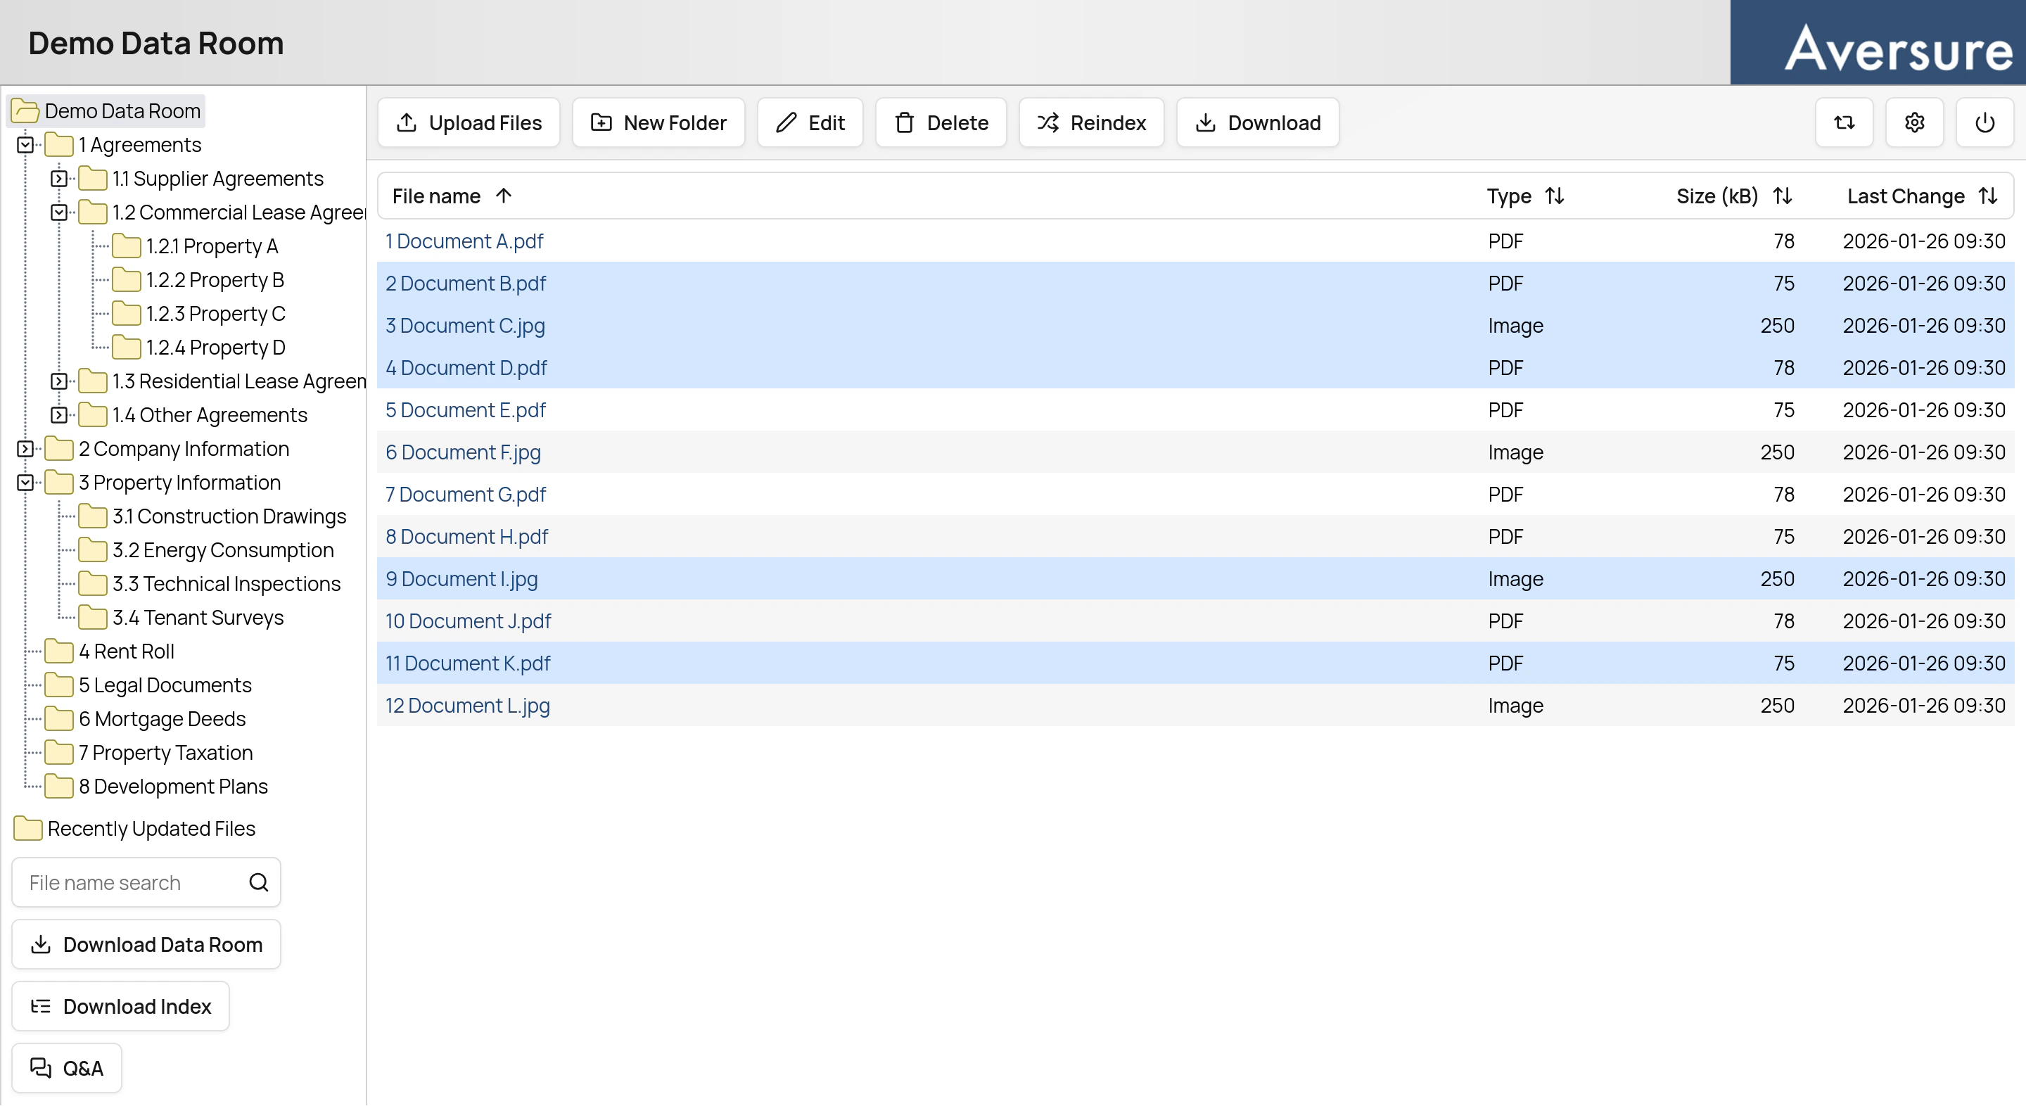
Task: Collapse the 1.2 Commercial Lease Agreements folder
Action: [59, 212]
